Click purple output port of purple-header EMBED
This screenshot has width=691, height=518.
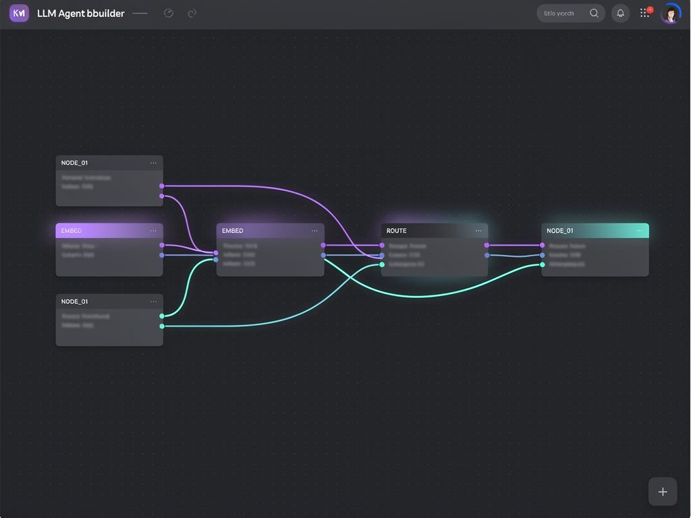pos(162,246)
